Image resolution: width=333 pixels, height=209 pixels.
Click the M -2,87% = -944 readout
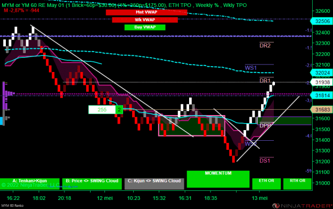[x=21, y=11]
